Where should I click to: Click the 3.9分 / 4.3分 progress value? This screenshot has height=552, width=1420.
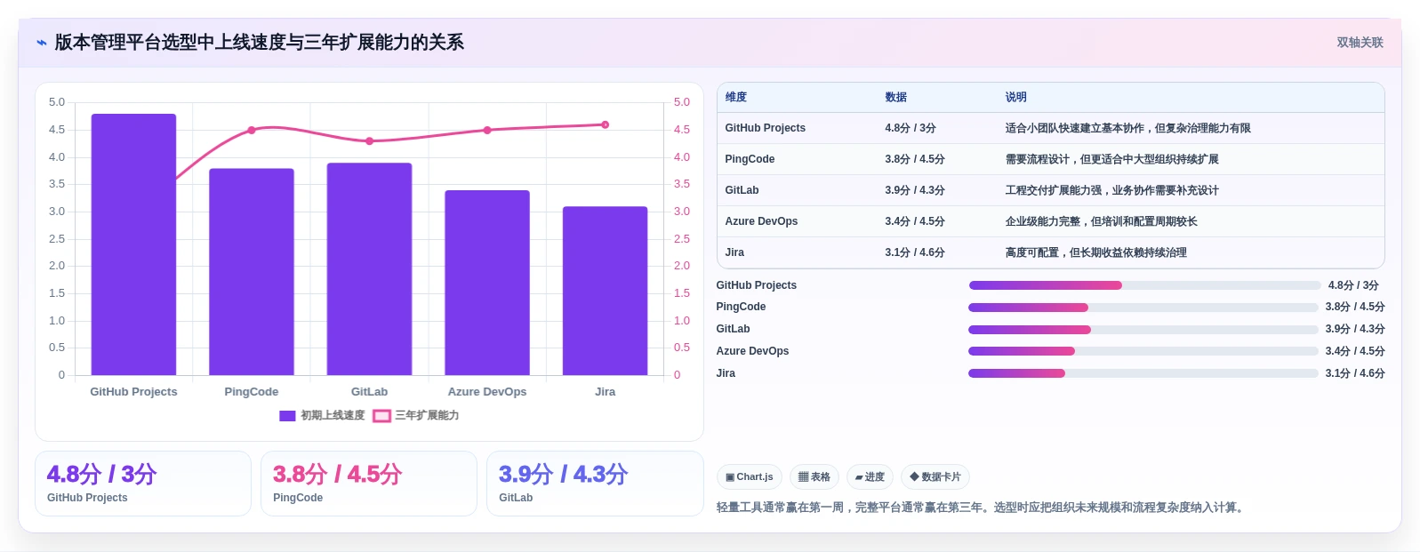pos(1355,329)
